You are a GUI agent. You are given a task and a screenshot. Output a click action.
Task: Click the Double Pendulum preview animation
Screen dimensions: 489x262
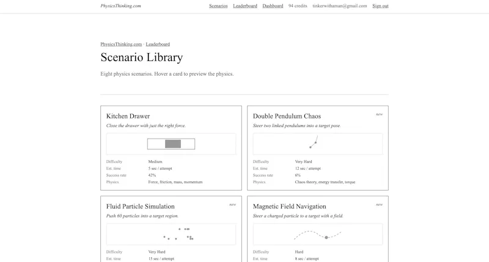tap(318, 144)
